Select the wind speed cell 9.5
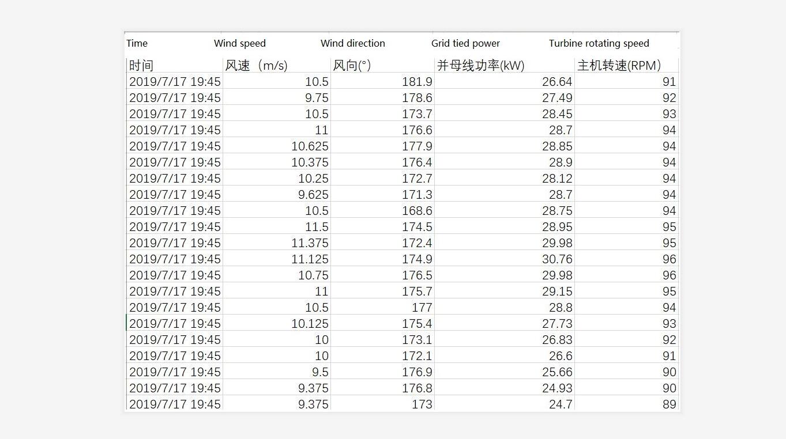Viewport: 786px width, 439px height. tap(276, 372)
